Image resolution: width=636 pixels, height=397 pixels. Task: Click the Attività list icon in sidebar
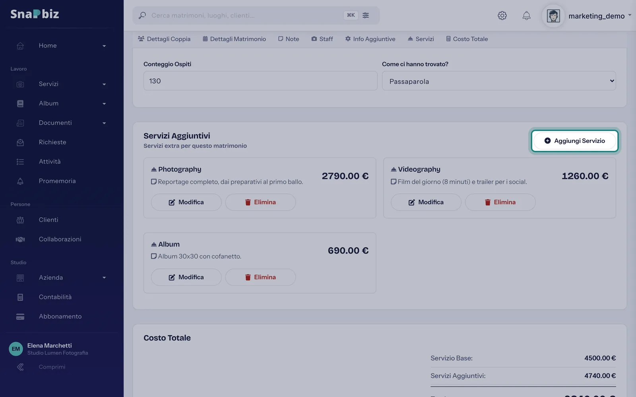(20, 162)
